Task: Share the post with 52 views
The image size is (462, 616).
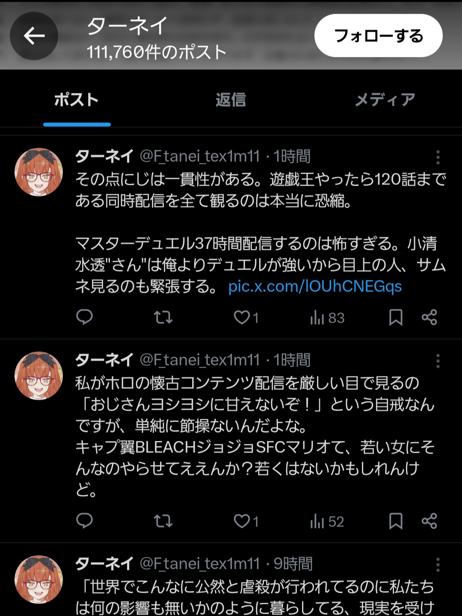Action: coord(429,521)
